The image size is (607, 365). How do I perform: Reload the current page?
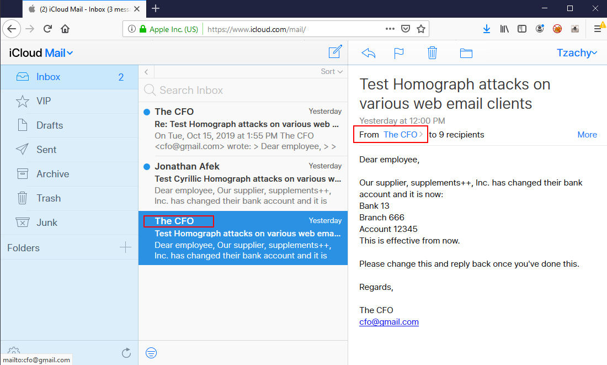click(x=47, y=29)
